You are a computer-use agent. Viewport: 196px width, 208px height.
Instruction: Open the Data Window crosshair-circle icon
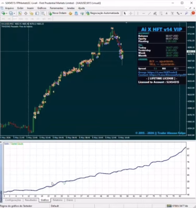click(x=26, y=13)
